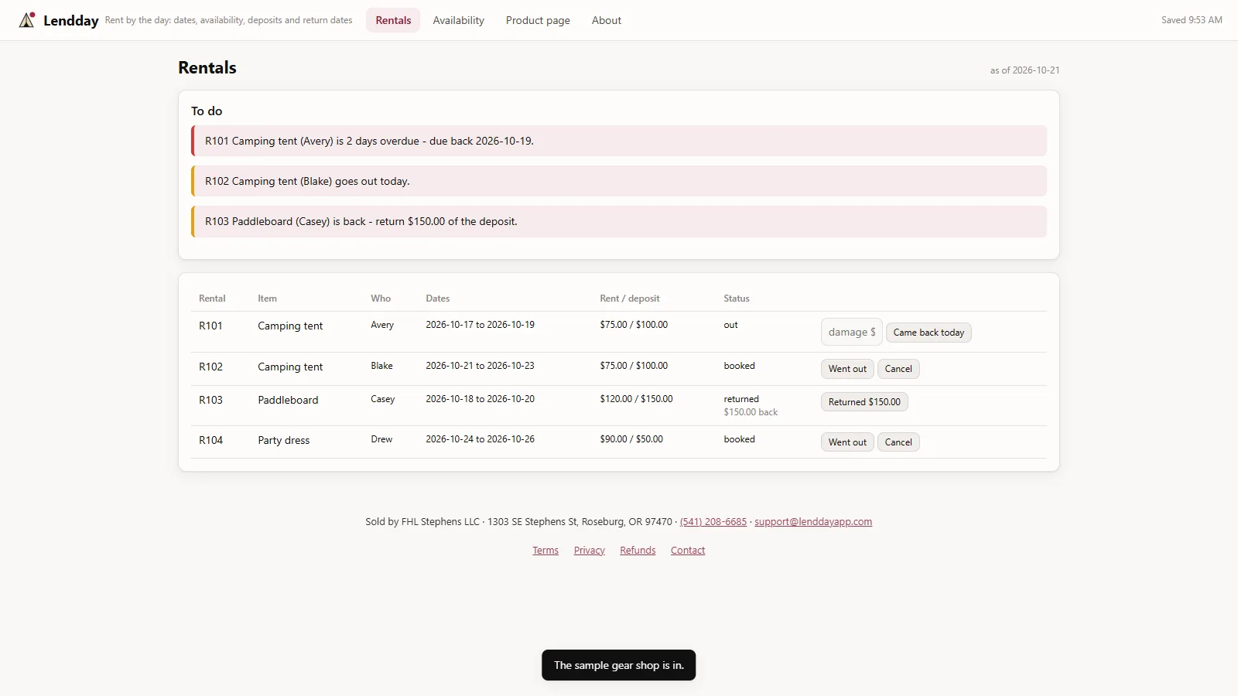Mark R101 as Came back today
The height and width of the screenshot is (696, 1238).
929,333
